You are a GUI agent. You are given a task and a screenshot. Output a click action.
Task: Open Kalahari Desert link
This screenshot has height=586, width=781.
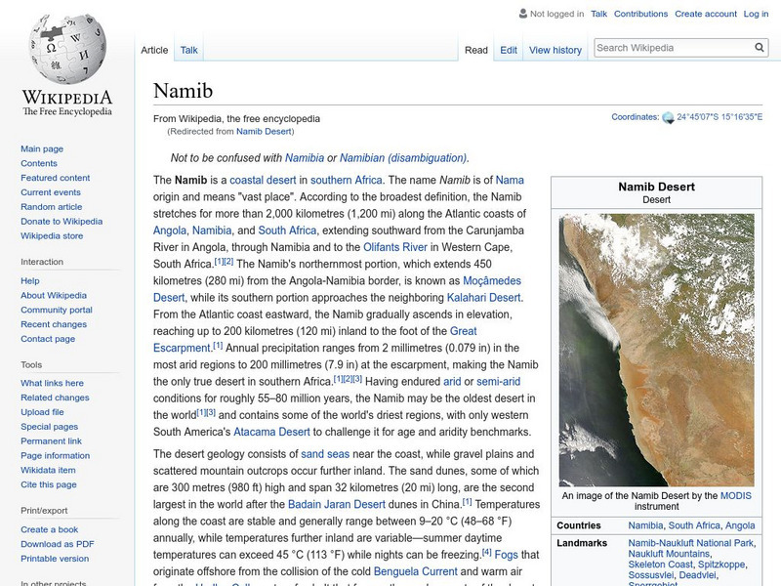(x=483, y=298)
